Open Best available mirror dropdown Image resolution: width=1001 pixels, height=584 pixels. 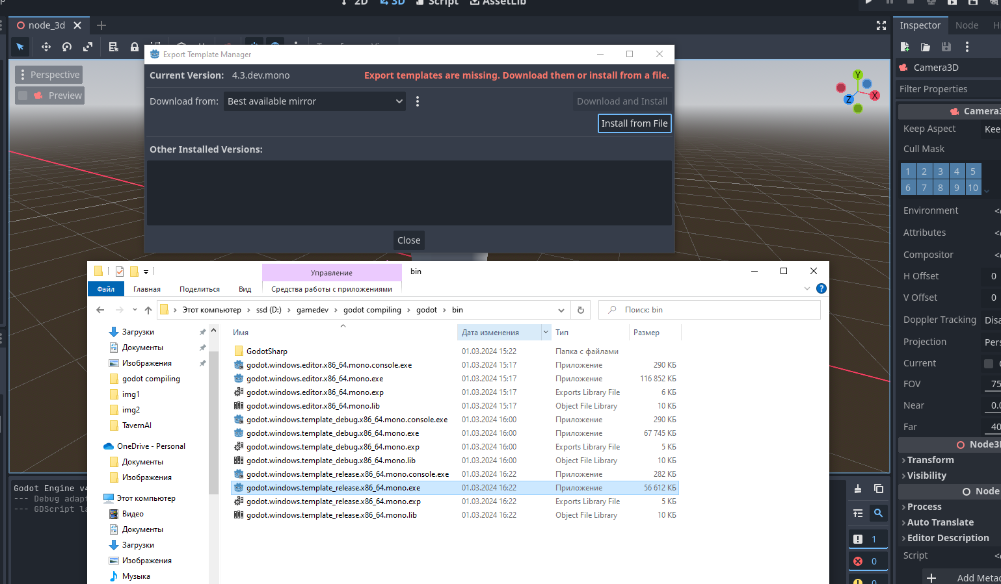pyautogui.click(x=315, y=101)
